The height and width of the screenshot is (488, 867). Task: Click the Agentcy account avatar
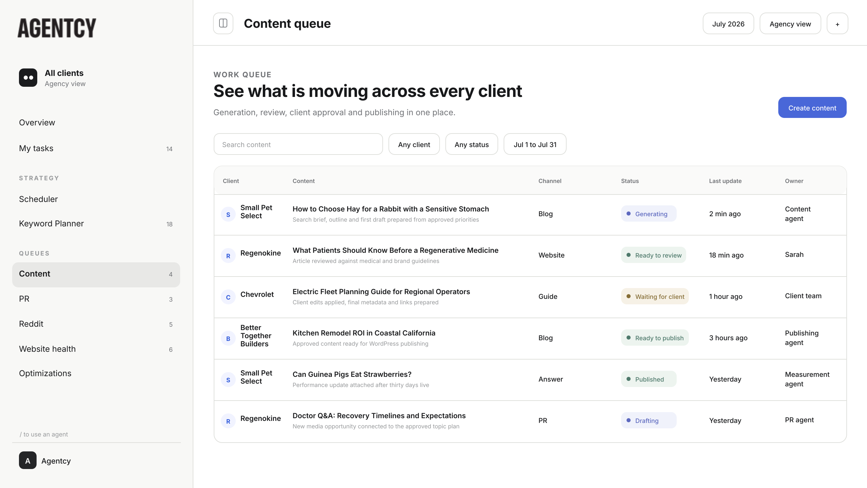point(28,460)
